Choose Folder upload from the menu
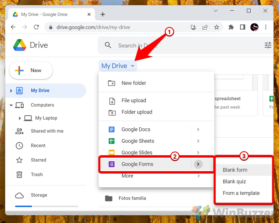 pyautogui.click(x=156, y=112)
